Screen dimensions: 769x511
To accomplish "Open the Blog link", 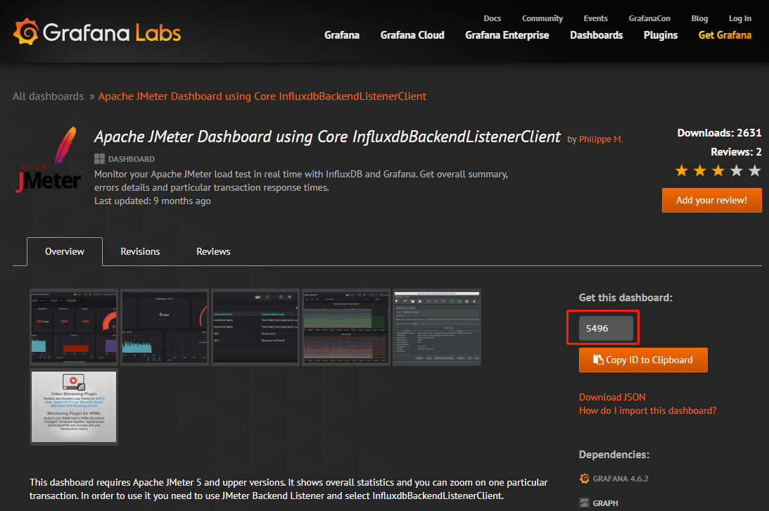I will coord(699,18).
